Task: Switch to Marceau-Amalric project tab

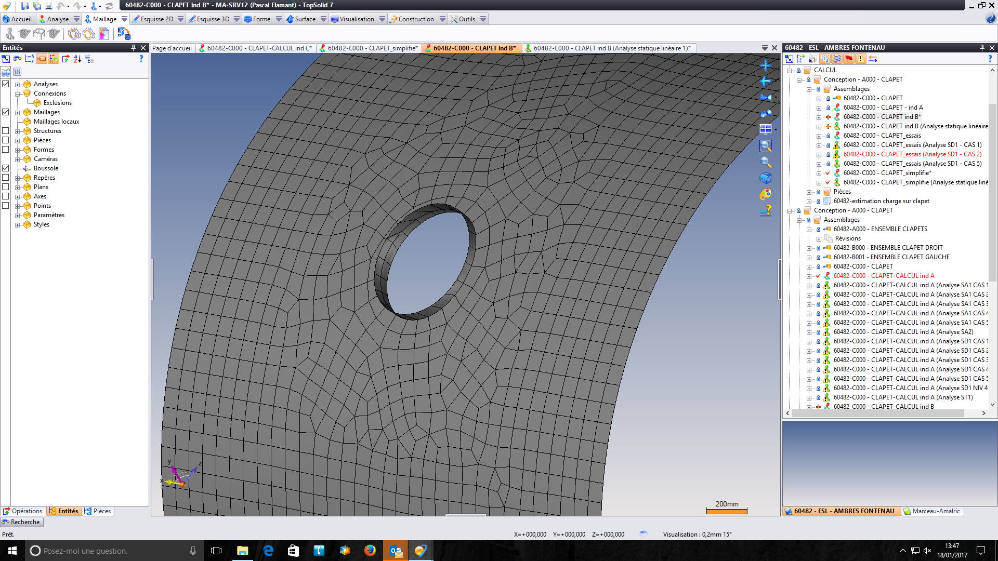Action: pos(932,511)
